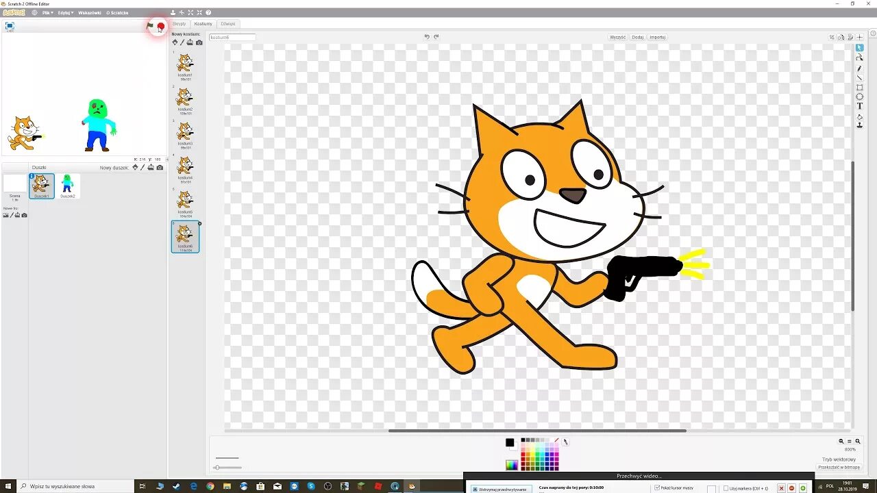Reset canvas zoom with equals button
877x493 pixels.
coord(849,442)
